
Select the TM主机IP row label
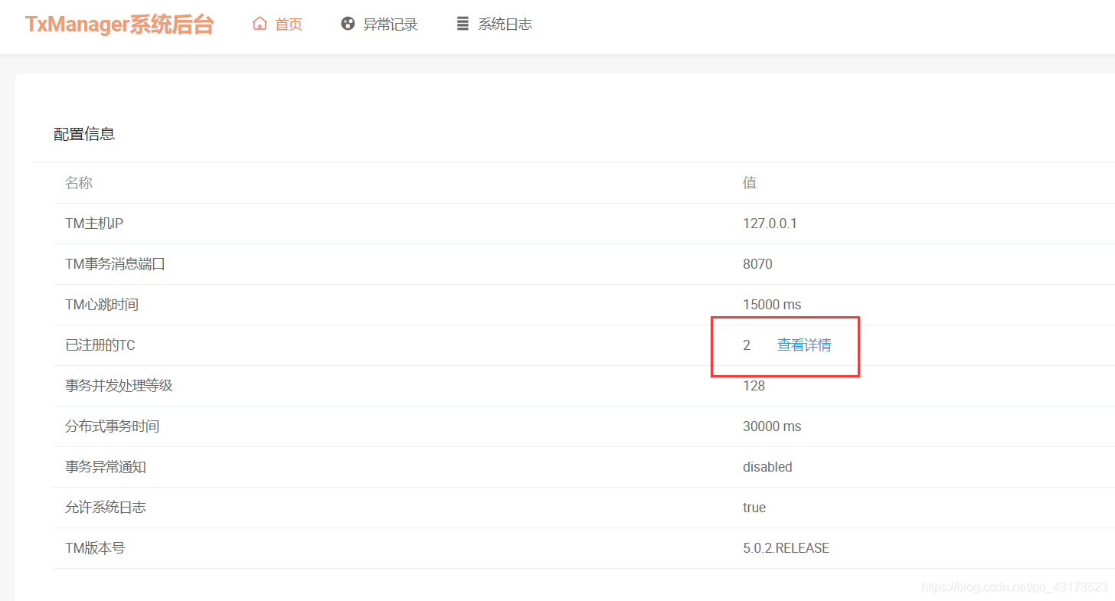pyautogui.click(x=94, y=224)
